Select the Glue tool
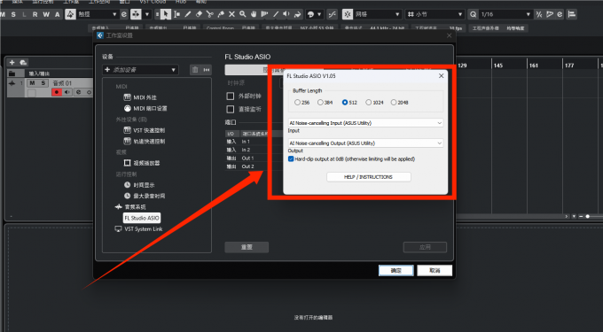The width and height of the screenshot is (603, 332). coord(221,14)
